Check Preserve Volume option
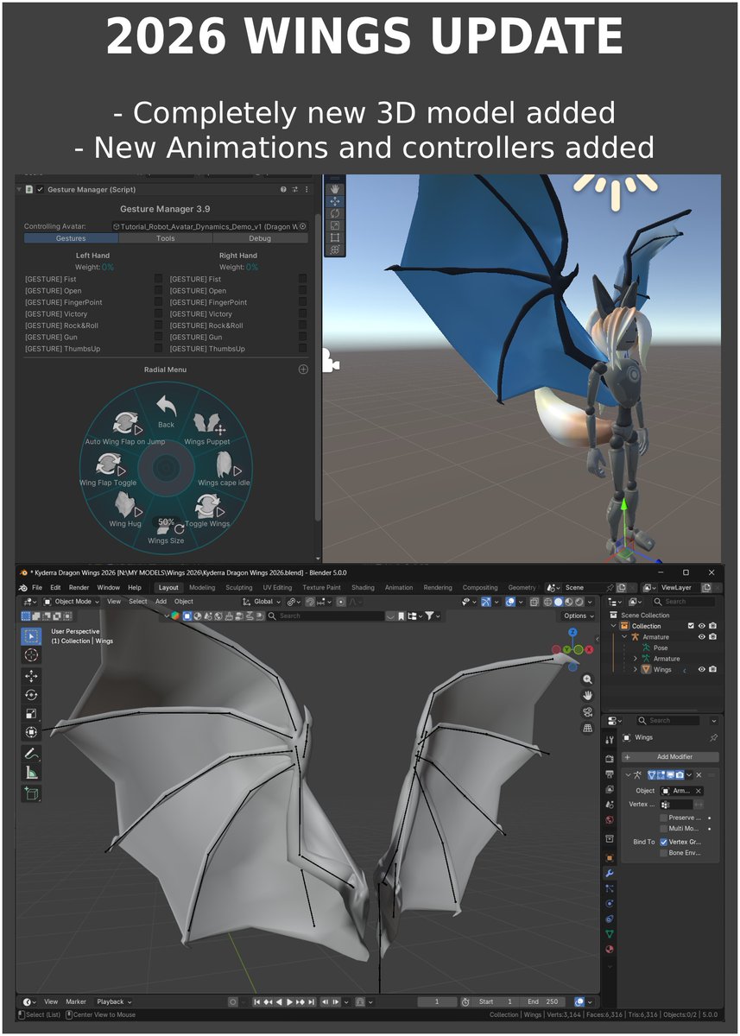Viewport: 740px width, 1036px height. pyautogui.click(x=663, y=818)
